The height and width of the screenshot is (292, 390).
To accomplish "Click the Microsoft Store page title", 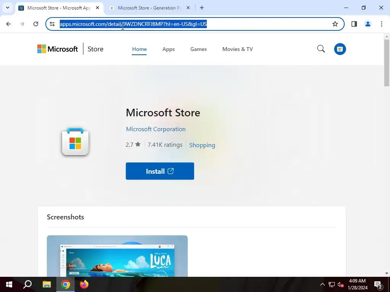I will pos(163,113).
